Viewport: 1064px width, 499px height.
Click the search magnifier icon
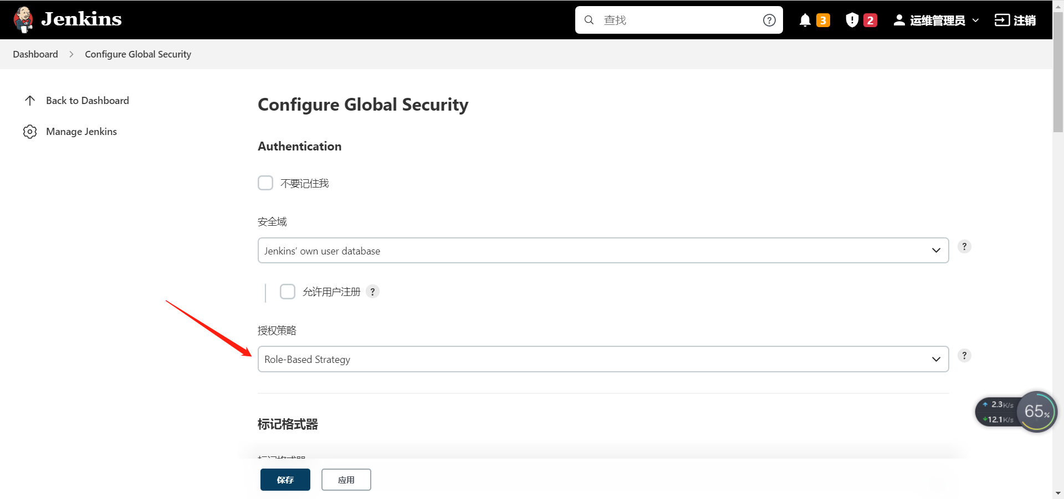(589, 20)
